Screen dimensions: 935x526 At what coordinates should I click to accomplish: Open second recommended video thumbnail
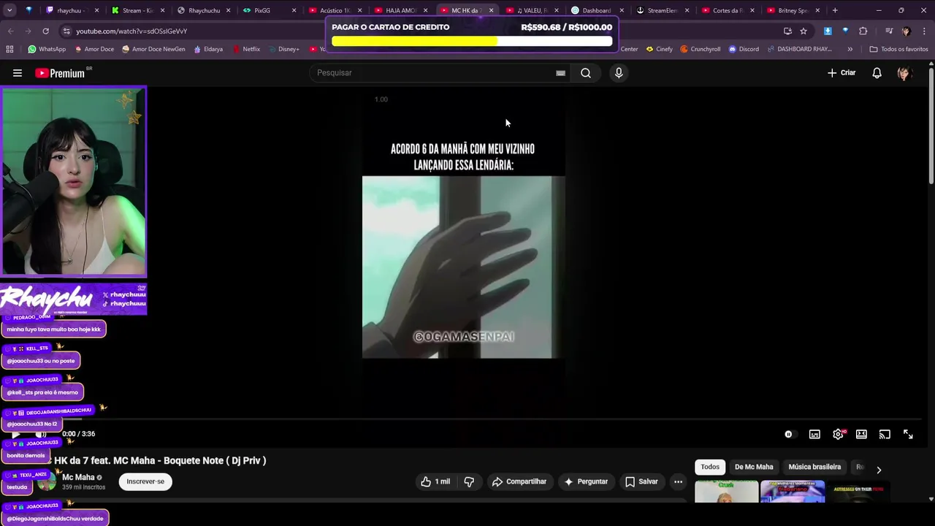tap(793, 492)
